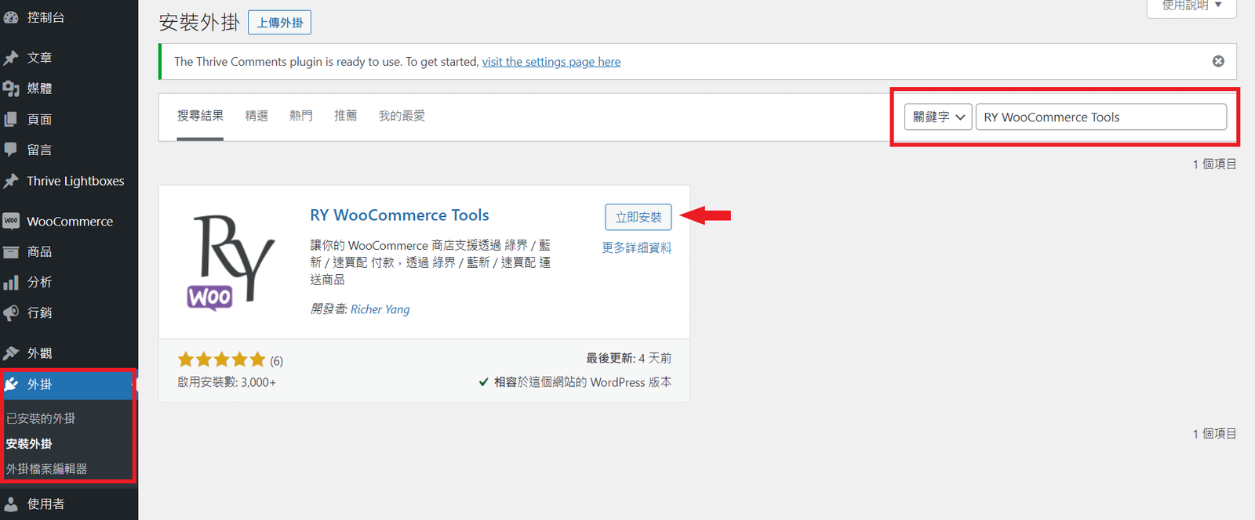The image size is (1255, 520).
Task: Open the Thrive Lightboxes menu label
Action: click(75, 181)
